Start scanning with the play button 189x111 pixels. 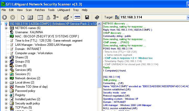[x=4, y=17]
